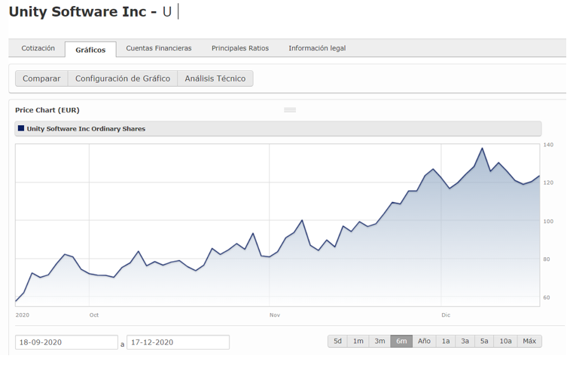Screen dimensions: 567x365
Task: Switch the chart to Año range
Action: [425, 342]
